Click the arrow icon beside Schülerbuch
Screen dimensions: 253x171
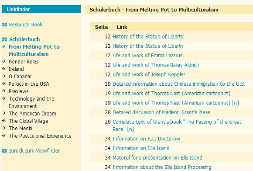pos(4,39)
